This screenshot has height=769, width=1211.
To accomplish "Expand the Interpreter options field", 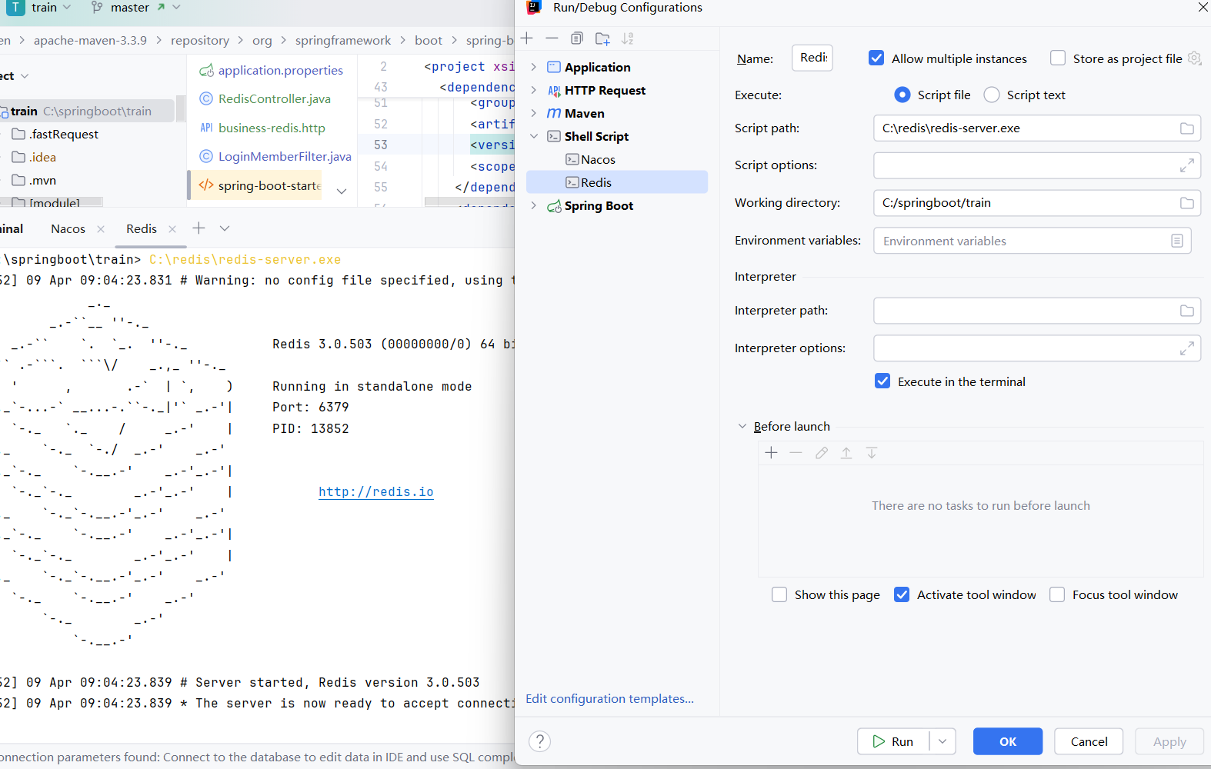I will pyautogui.click(x=1187, y=348).
